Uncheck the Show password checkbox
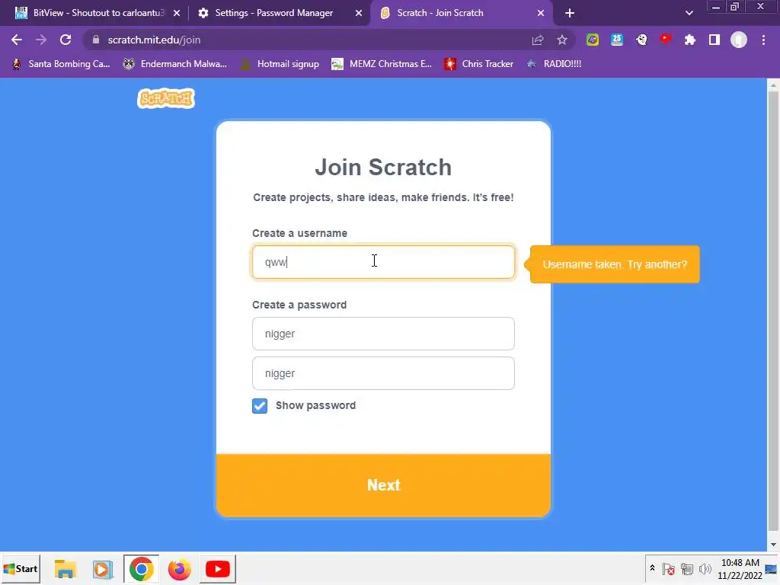The height and width of the screenshot is (585, 780). (x=260, y=405)
